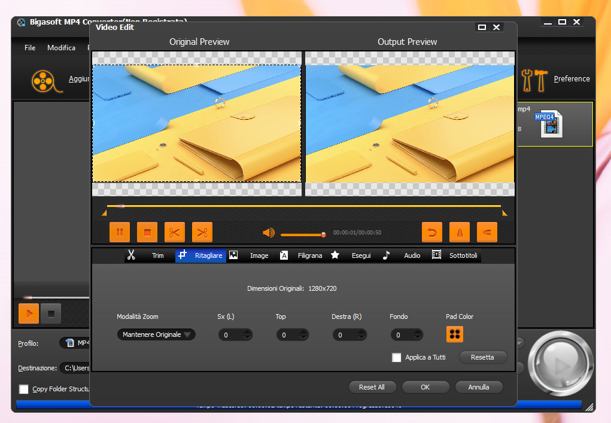611x423 pixels.
Task: Confirm edits with the OK button
Action: [x=425, y=387]
